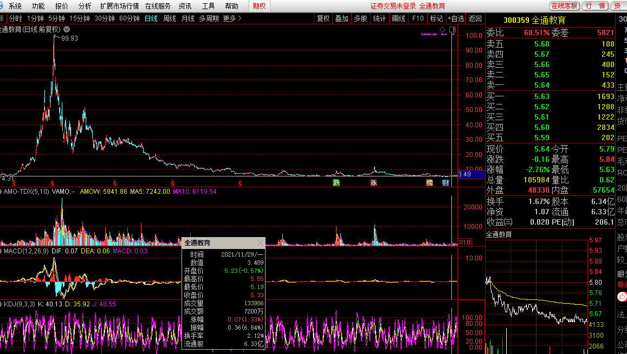The image size is (627, 354).
Task: Click the 证券交易未登录 login status text
Action: click(x=393, y=6)
